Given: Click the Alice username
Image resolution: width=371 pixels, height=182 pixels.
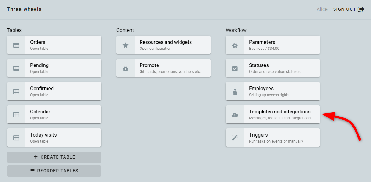Looking at the screenshot, I should point(322,9).
